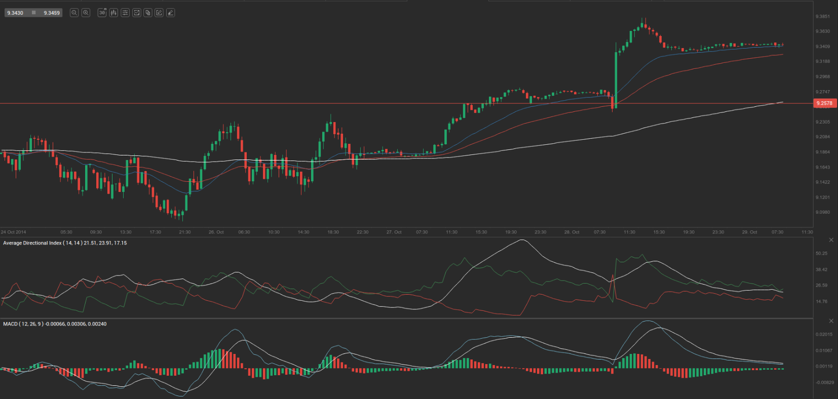Click the MACD (12, 26, 9) label
Viewport: 838px width, 399px height.
pos(55,324)
